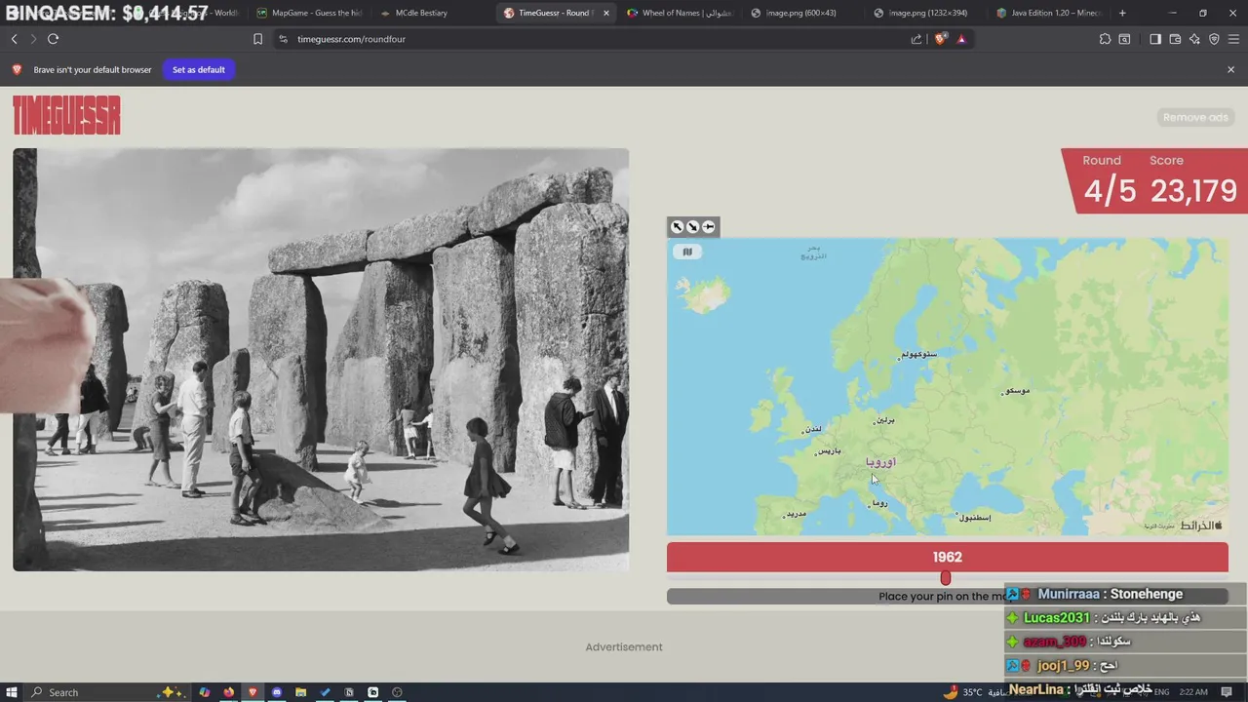Open the Brave main menu
This screenshot has height=702, width=1248.
coord(1234,39)
